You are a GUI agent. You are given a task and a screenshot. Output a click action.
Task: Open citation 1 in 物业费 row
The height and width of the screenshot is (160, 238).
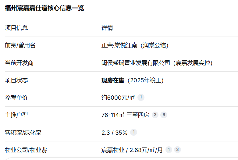pos(169,150)
